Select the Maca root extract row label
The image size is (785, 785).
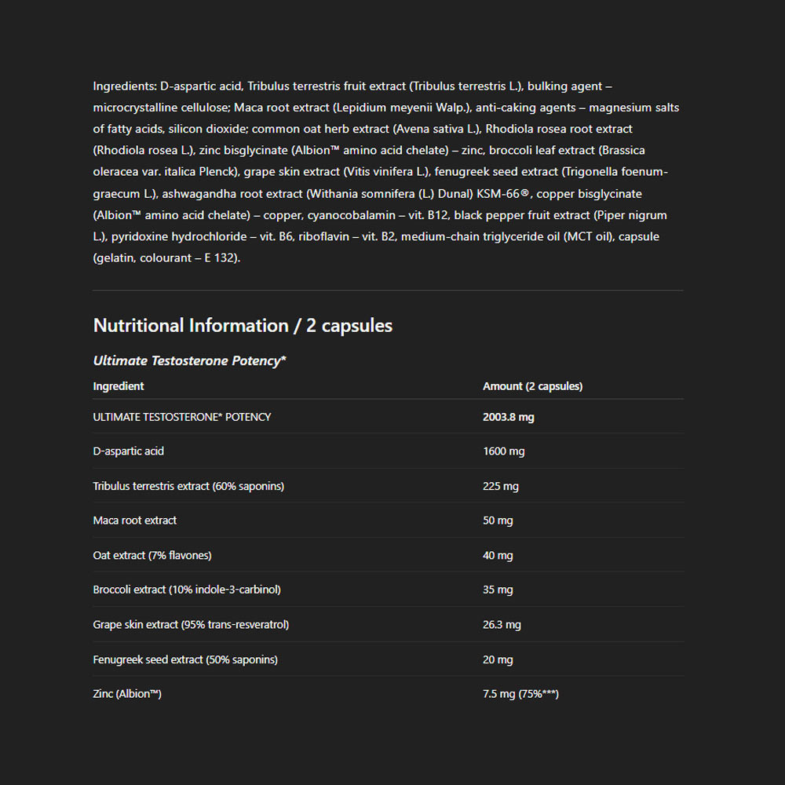(x=135, y=520)
